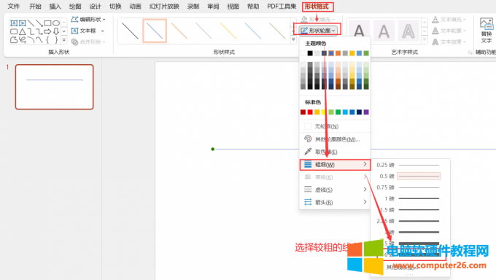Click the Alt Text (替换文字) icon
Viewport: 496px width, 280px height.
point(487,31)
